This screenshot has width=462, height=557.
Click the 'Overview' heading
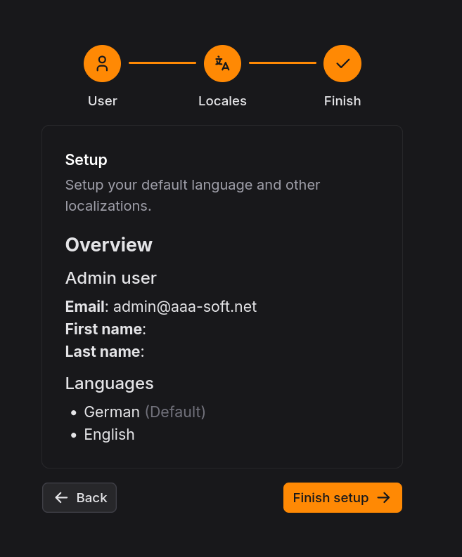click(109, 245)
